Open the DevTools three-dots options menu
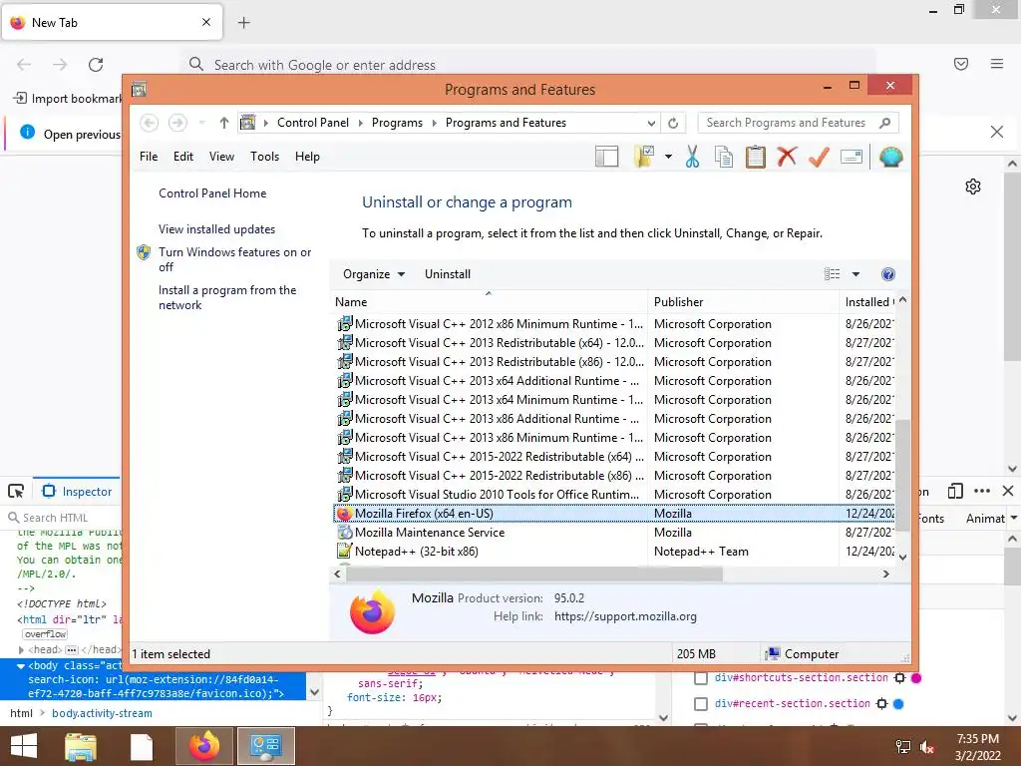The width and height of the screenshot is (1021, 766). click(982, 491)
